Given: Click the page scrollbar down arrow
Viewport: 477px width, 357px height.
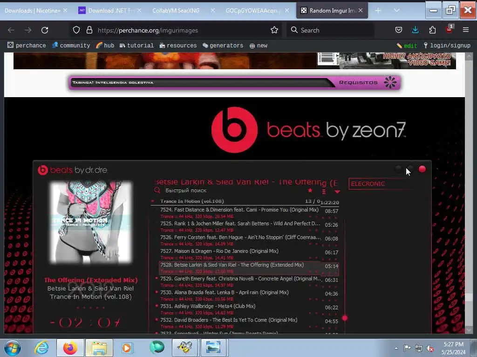Looking at the screenshot, I should point(469,330).
